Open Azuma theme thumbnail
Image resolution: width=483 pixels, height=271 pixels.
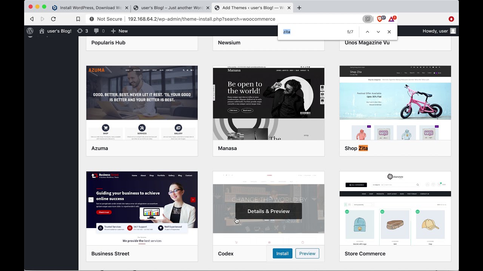[142, 103]
